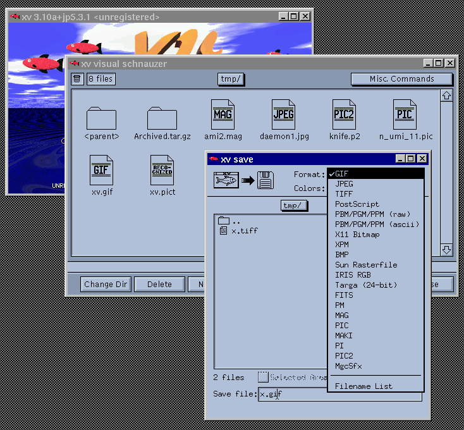Choose MAKI from the Format menu
This screenshot has height=430, width=464.
pyautogui.click(x=376, y=336)
